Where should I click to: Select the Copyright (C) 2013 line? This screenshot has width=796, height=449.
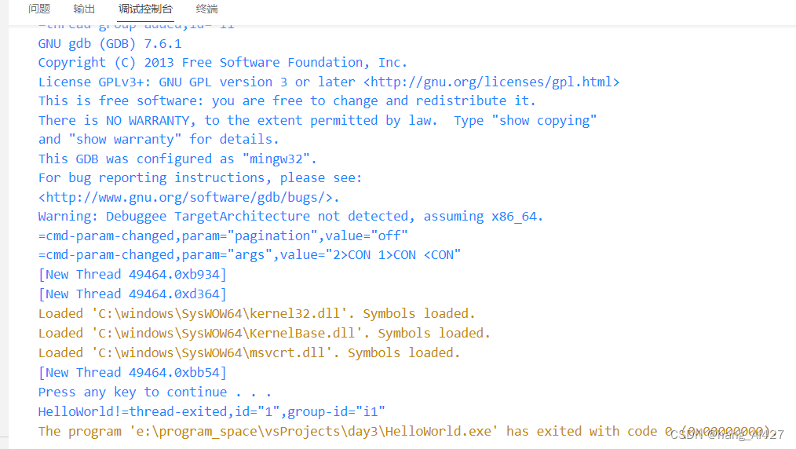pos(222,62)
